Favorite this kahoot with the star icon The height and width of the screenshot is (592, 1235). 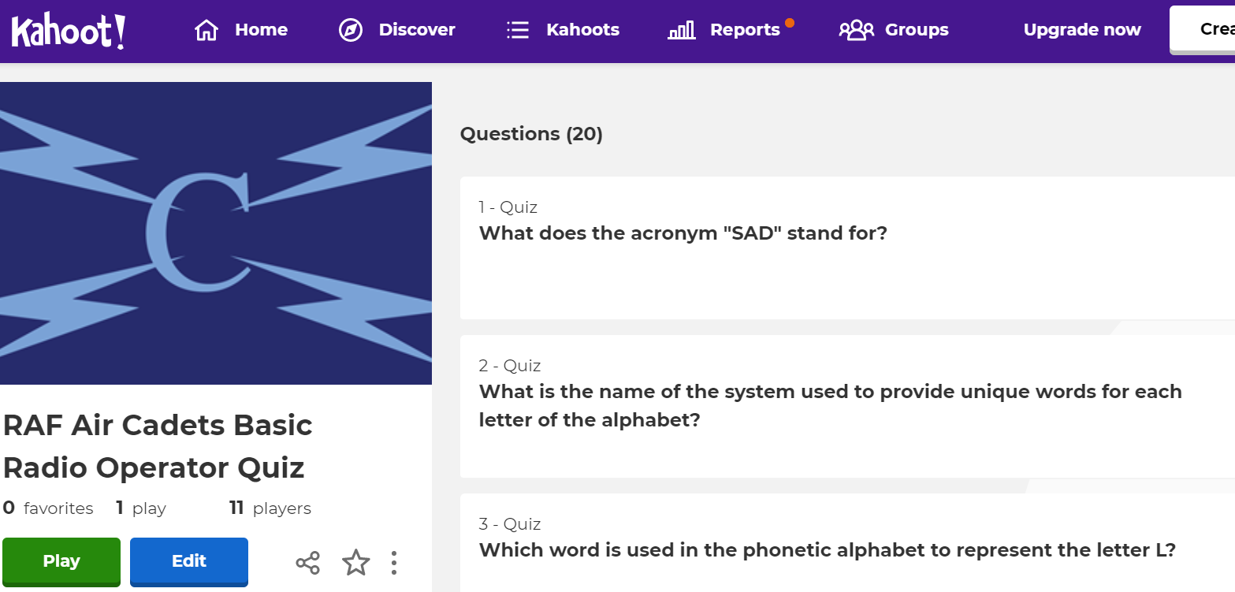[356, 563]
